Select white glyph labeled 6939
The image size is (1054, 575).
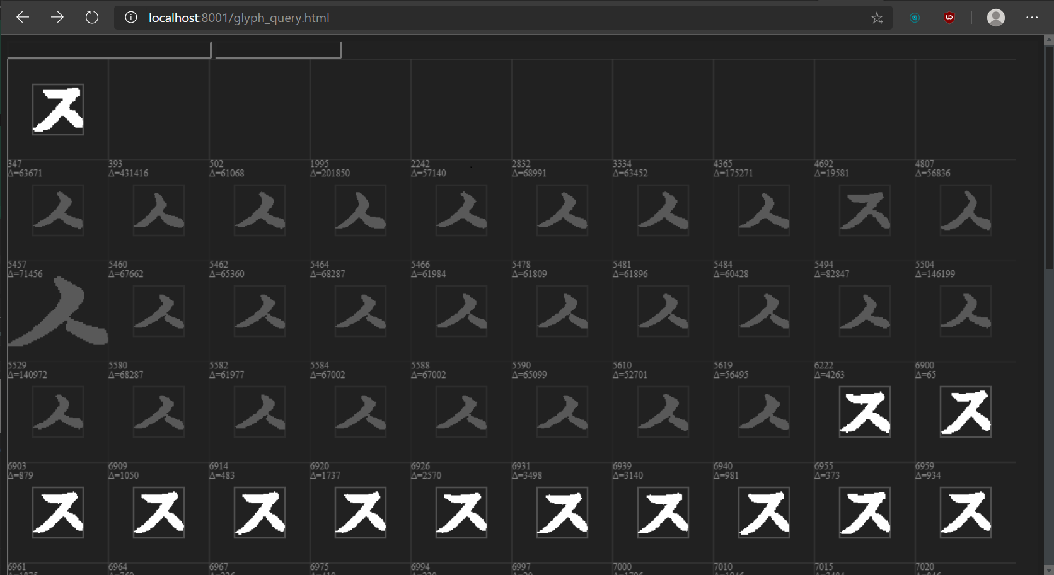(663, 513)
